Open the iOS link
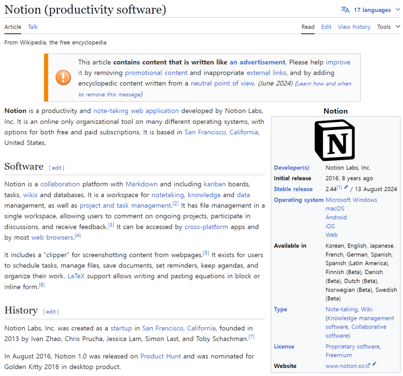The image size is (403, 376). click(x=330, y=226)
